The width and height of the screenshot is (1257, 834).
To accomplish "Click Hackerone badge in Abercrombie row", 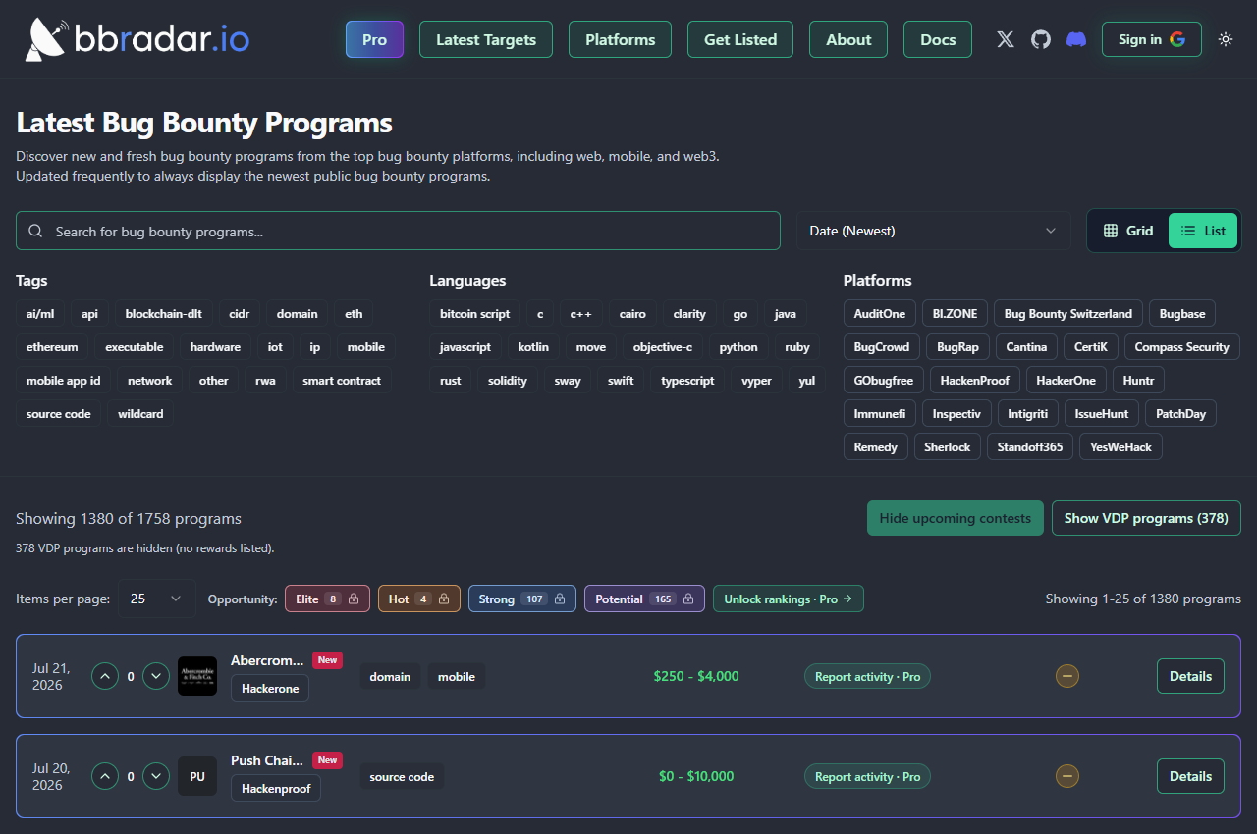I will click(x=270, y=689).
